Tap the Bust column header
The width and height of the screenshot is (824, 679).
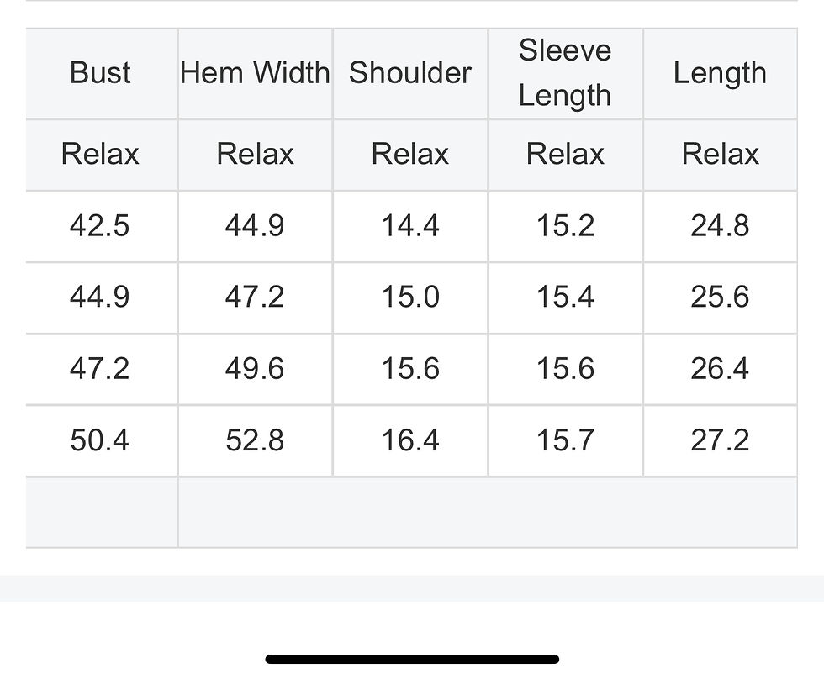[100, 73]
